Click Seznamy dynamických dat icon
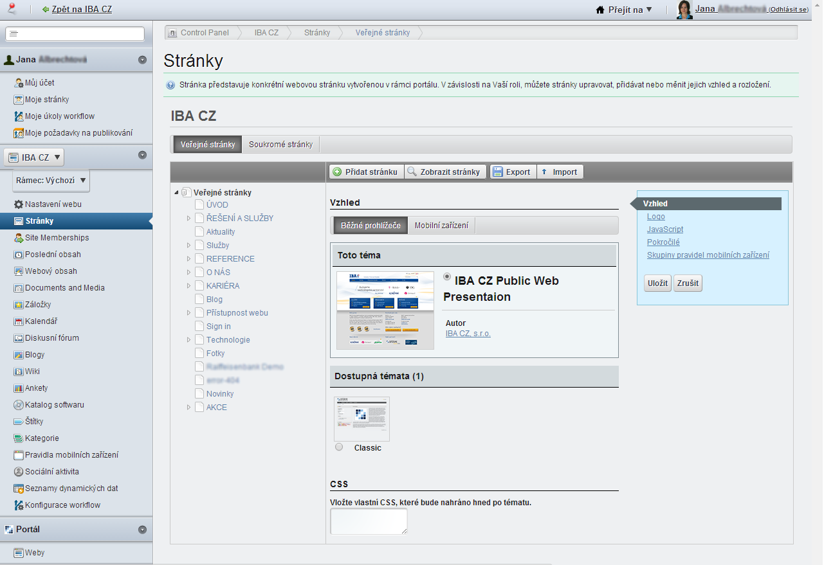Image resolution: width=824 pixels, height=565 pixels. tap(19, 489)
